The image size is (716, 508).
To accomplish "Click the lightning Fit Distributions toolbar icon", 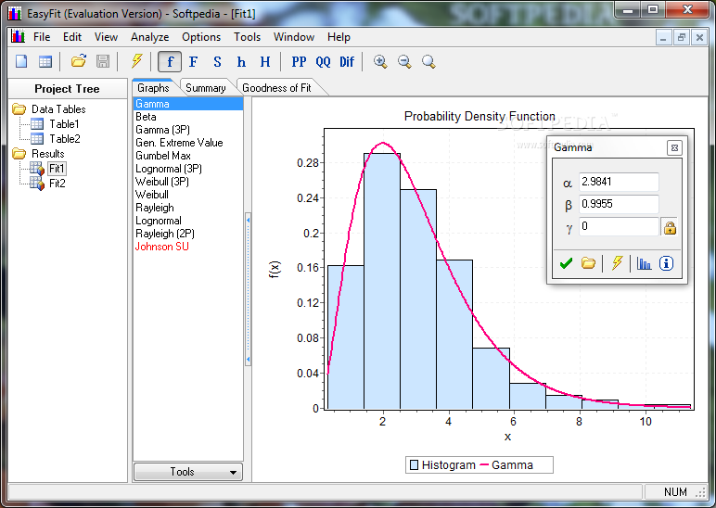I will pyautogui.click(x=137, y=60).
